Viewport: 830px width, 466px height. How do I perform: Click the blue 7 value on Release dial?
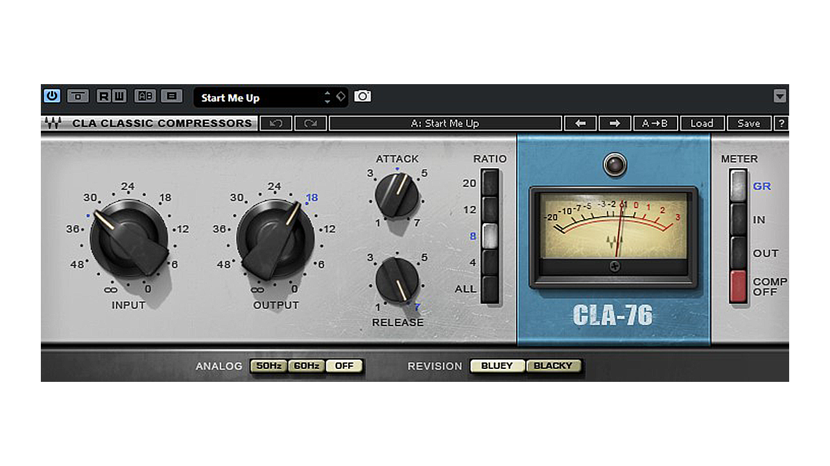point(418,307)
